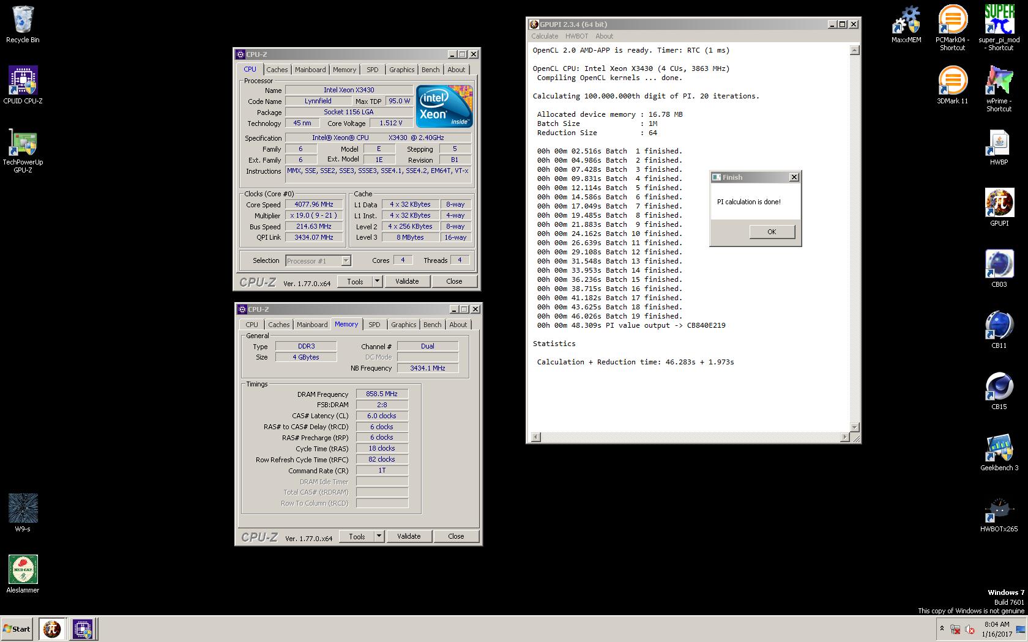Image resolution: width=1028 pixels, height=642 pixels.
Task: Launch wPrime shortcut icon
Action: pos(999,89)
